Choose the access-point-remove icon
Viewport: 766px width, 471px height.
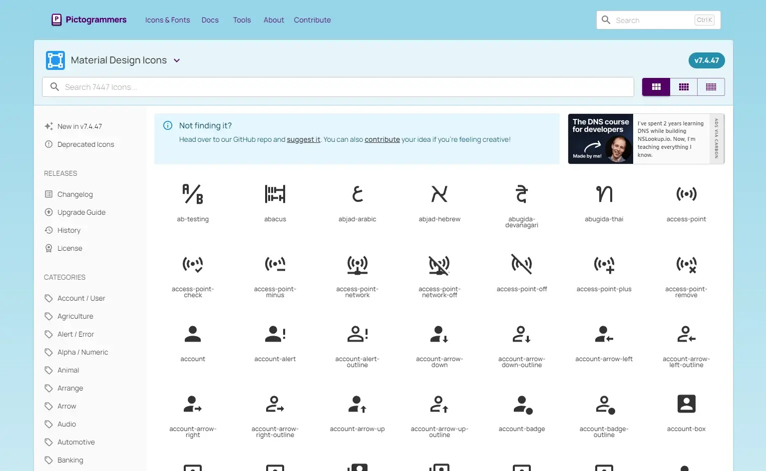[x=687, y=264]
